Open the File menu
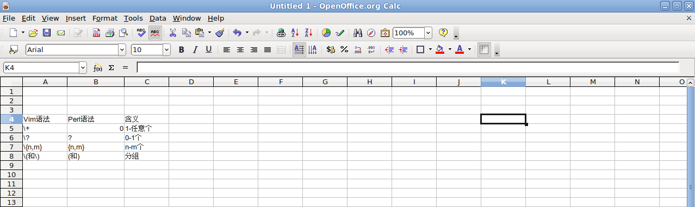The width and height of the screenshot is (695, 207). tap(9, 18)
